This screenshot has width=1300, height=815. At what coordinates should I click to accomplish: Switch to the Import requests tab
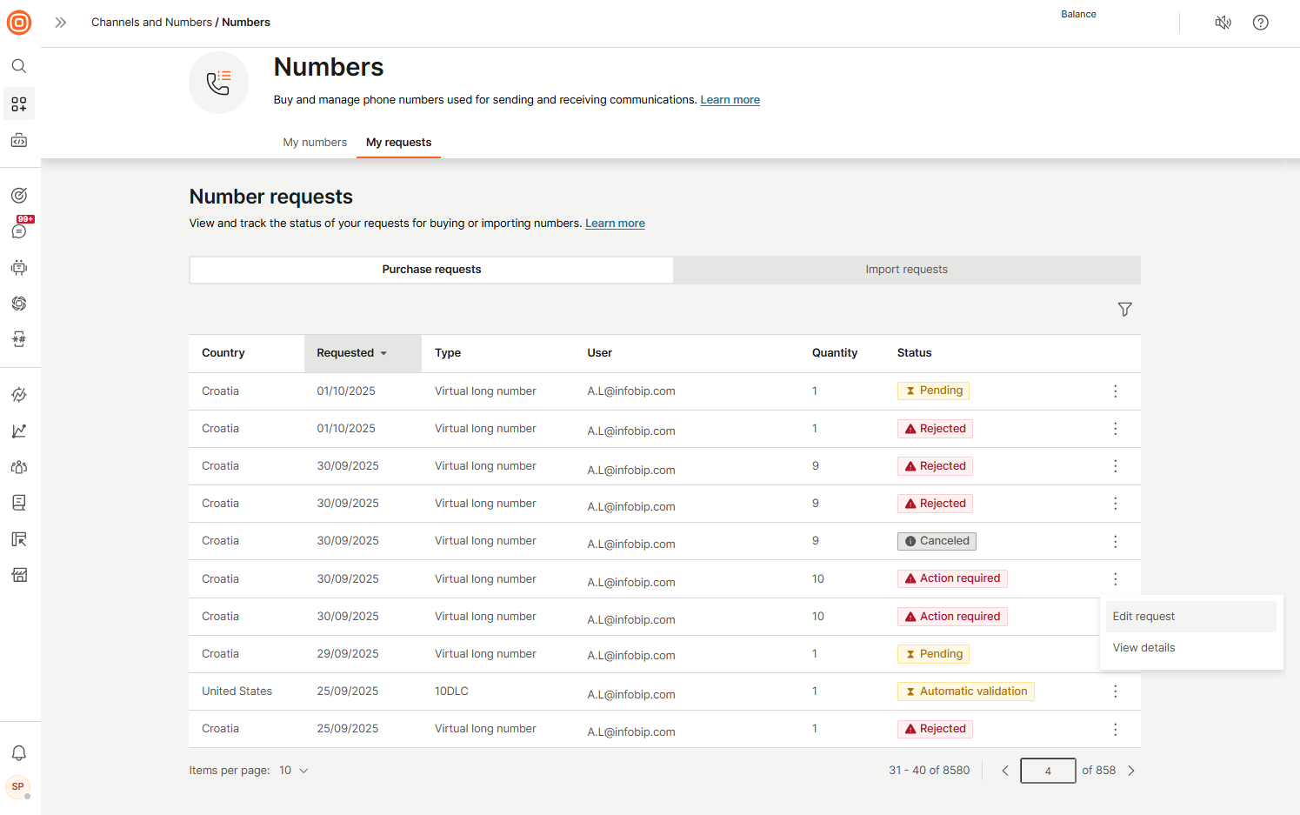(x=906, y=270)
